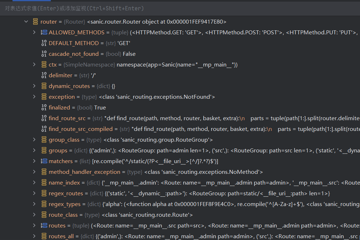Expand the ALLOWED_METHODS tuple
The width and height of the screenshot is (360, 240).
[34, 33]
